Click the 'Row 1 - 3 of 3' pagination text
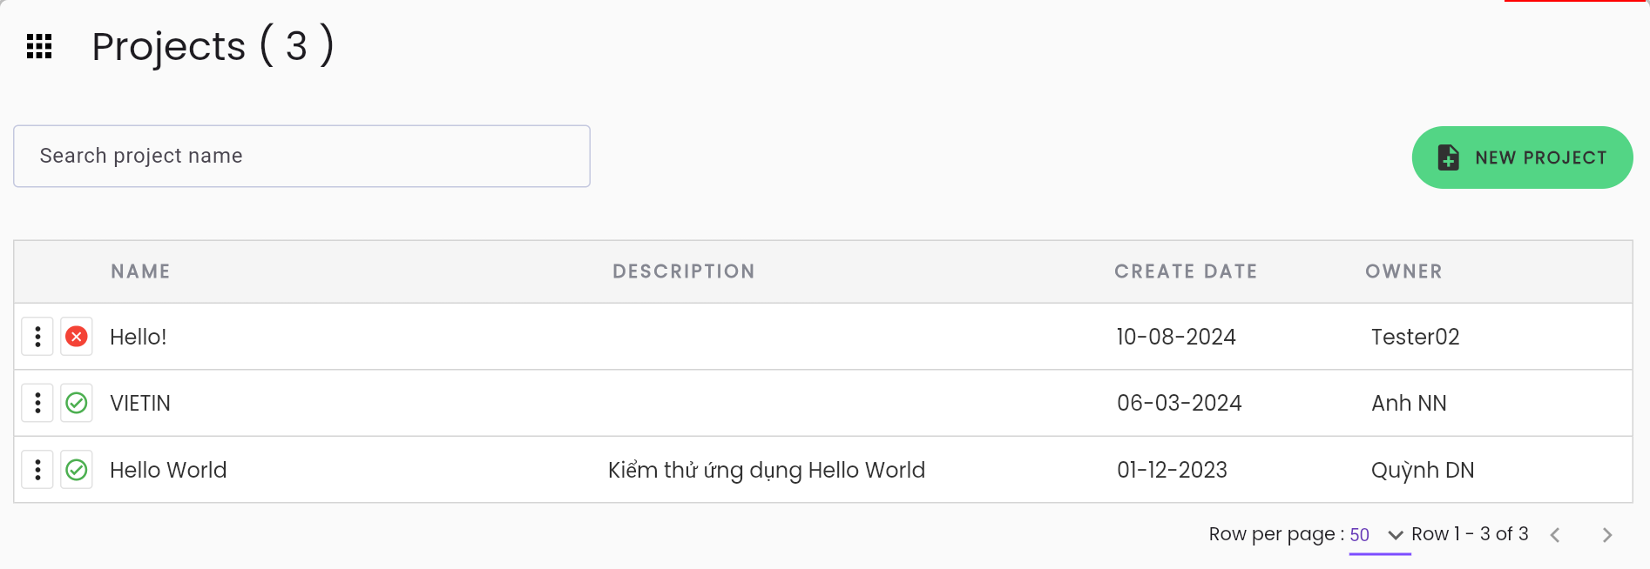Image resolution: width=1650 pixels, height=569 pixels. [1470, 533]
